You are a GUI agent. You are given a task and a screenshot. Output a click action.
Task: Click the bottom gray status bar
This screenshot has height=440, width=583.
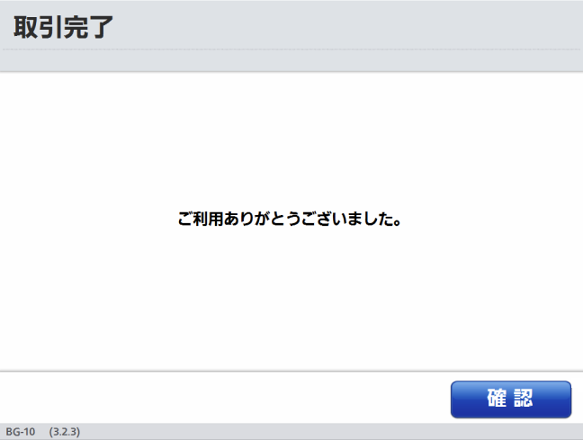pos(291,431)
